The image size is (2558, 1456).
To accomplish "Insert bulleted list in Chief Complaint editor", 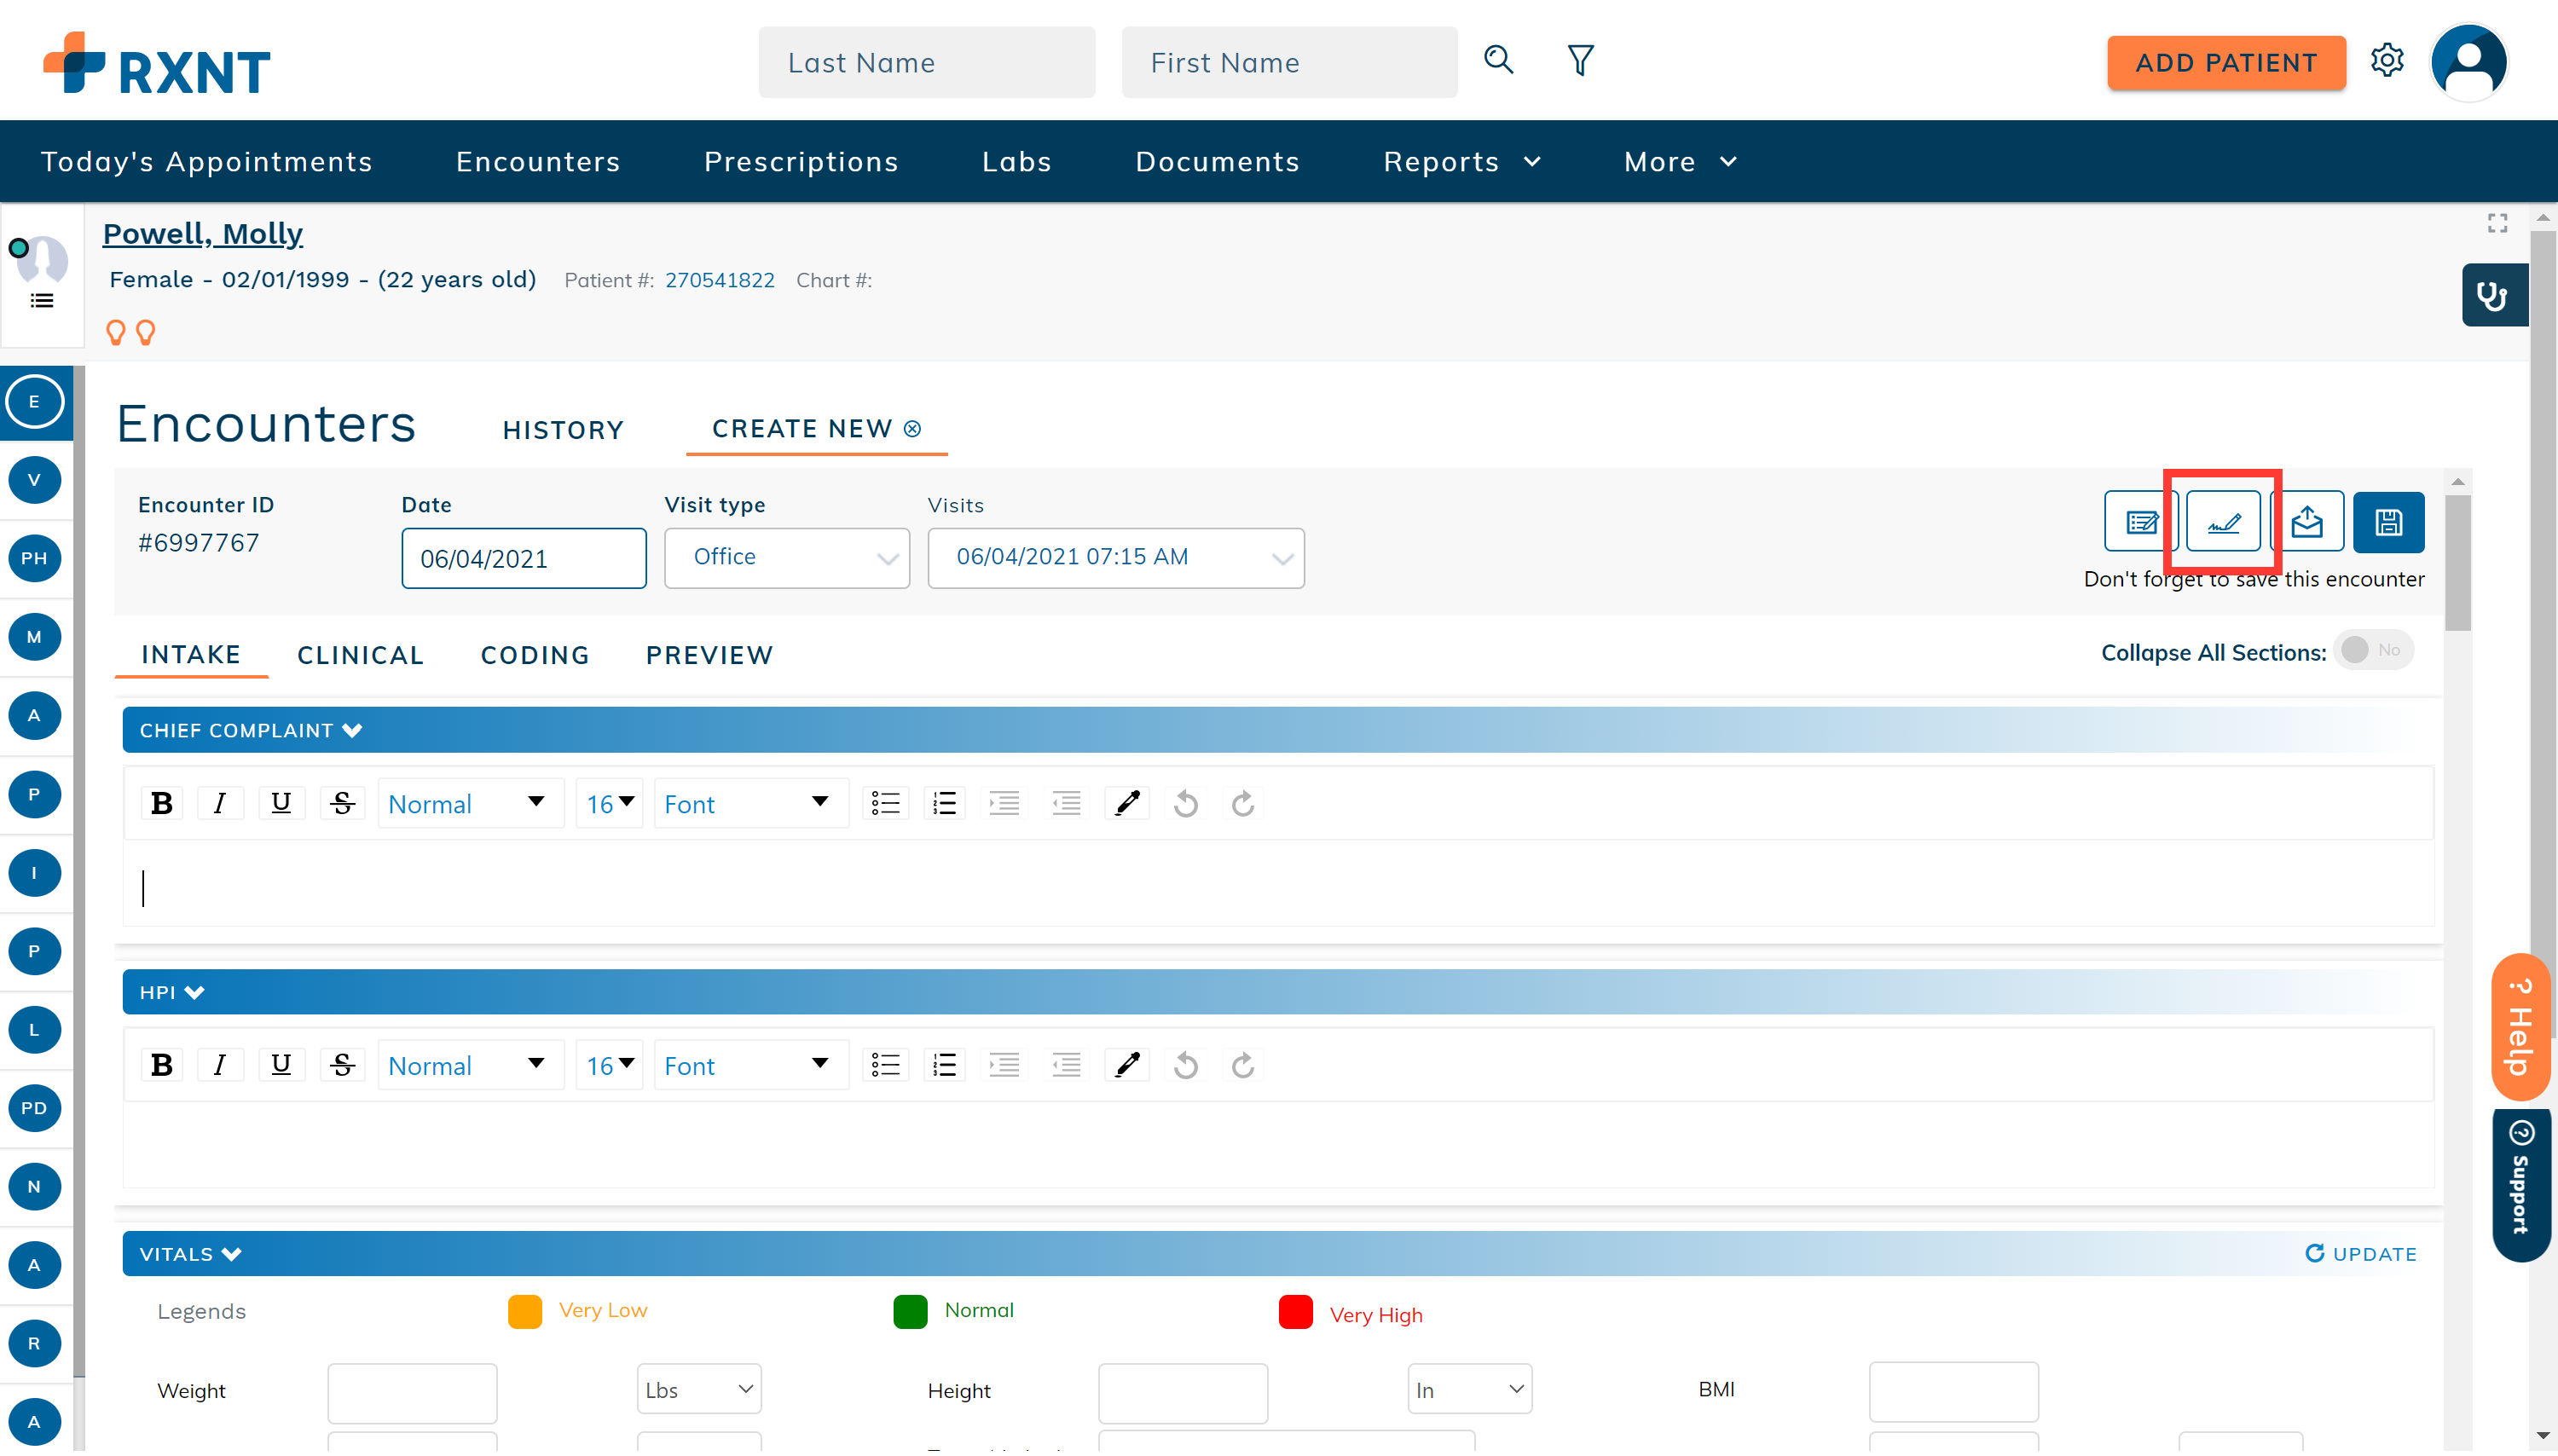I will [885, 803].
